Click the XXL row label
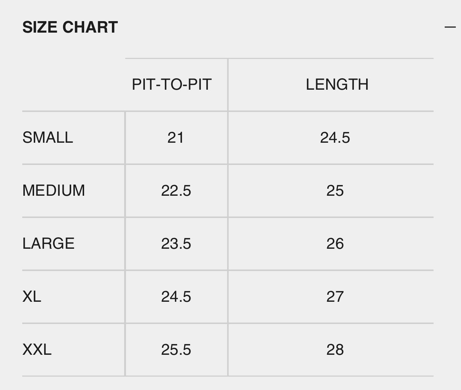Viewport: 461px width, 390px height. (x=37, y=350)
